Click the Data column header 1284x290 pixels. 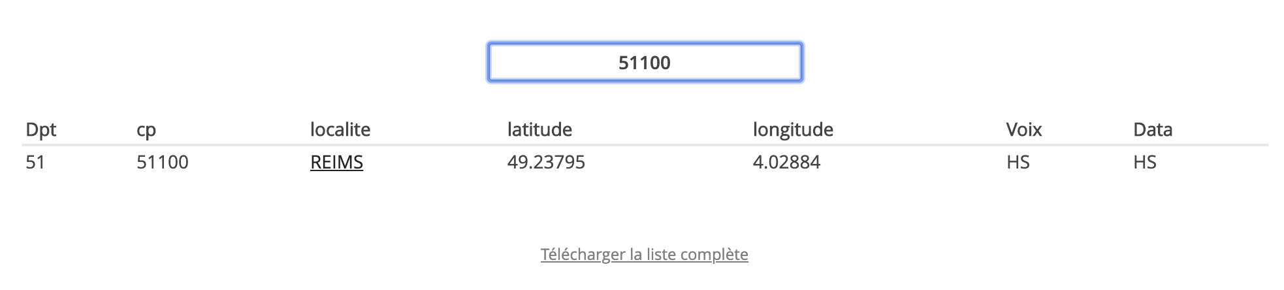click(1153, 129)
